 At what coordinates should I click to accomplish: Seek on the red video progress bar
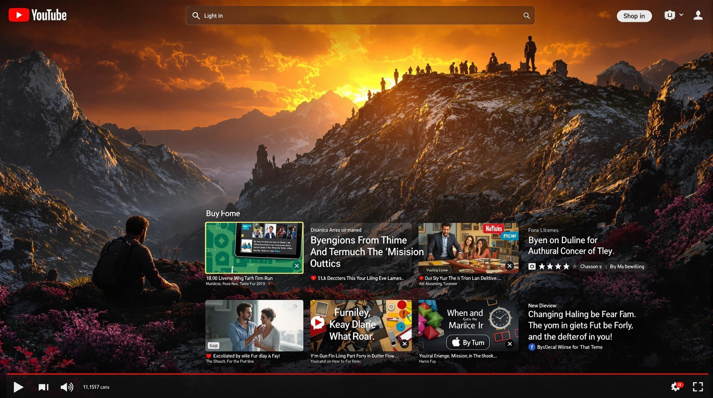[x=357, y=374]
